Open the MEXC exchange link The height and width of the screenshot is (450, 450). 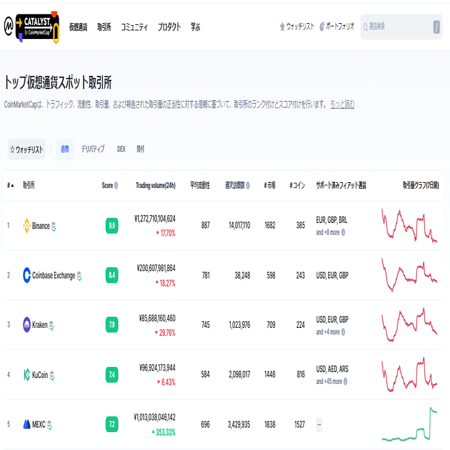point(38,424)
